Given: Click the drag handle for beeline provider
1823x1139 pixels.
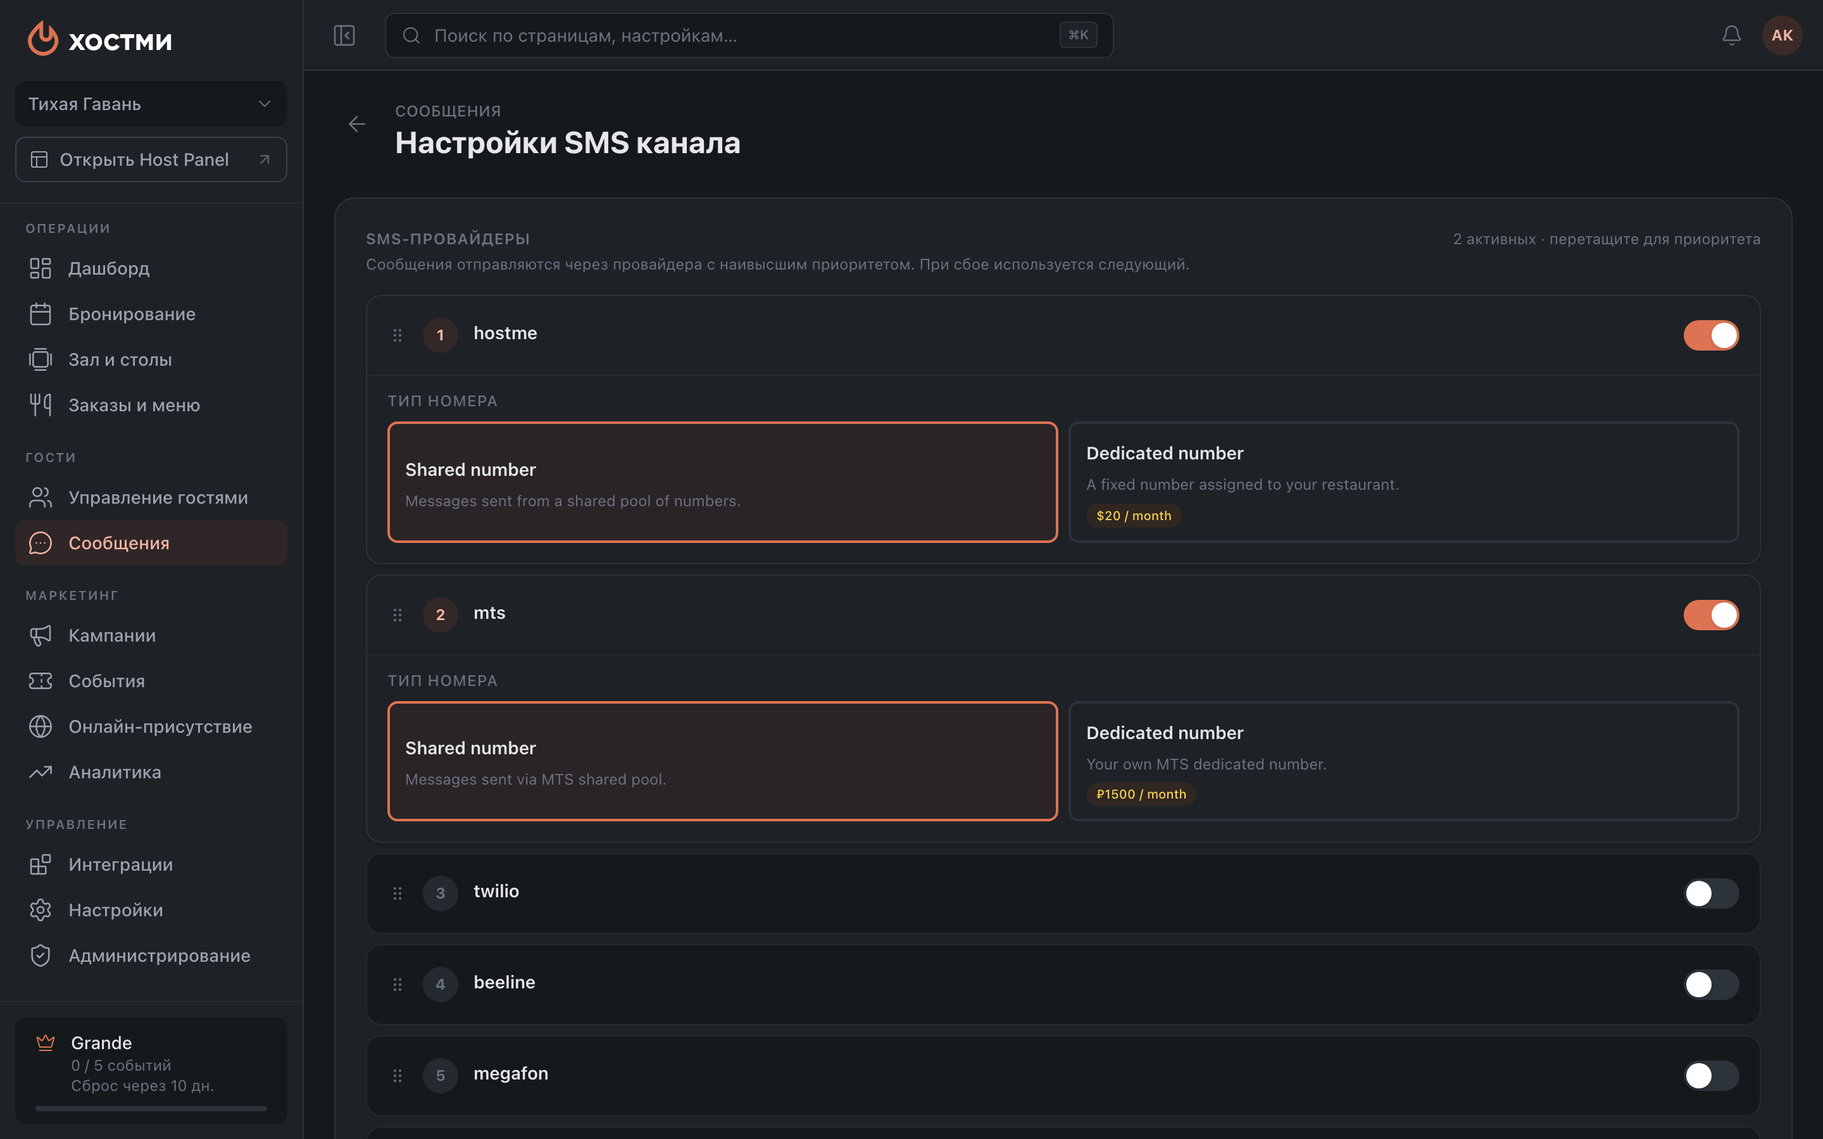Looking at the screenshot, I should click(x=397, y=985).
